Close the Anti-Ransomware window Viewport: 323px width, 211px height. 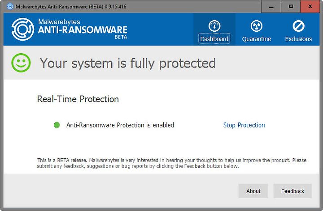310,7
